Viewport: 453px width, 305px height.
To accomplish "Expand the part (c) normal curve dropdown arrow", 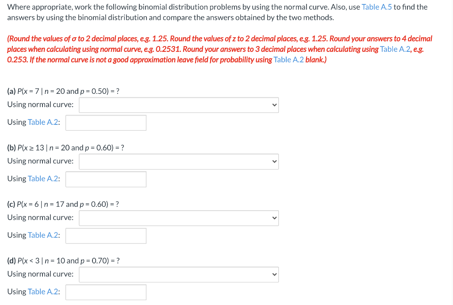I will (x=274, y=218).
